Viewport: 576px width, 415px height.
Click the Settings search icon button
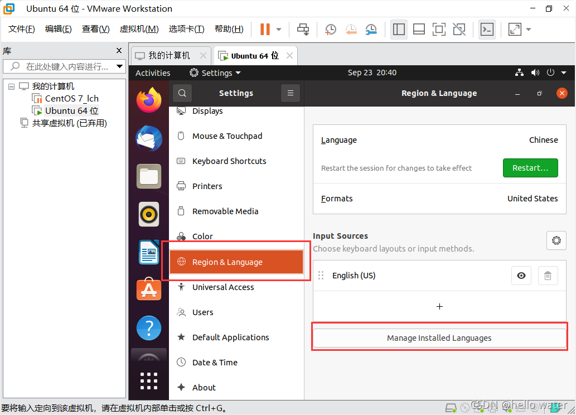pos(182,93)
